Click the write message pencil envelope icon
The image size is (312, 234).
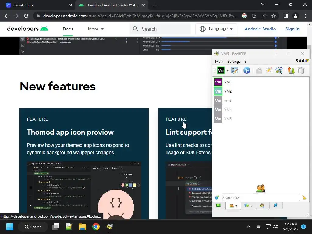269,70
